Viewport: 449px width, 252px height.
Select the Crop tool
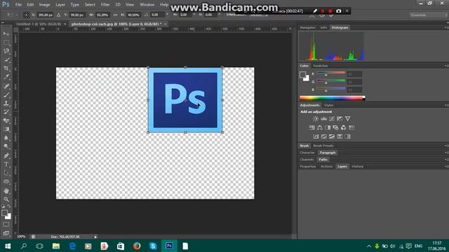(x=6, y=69)
